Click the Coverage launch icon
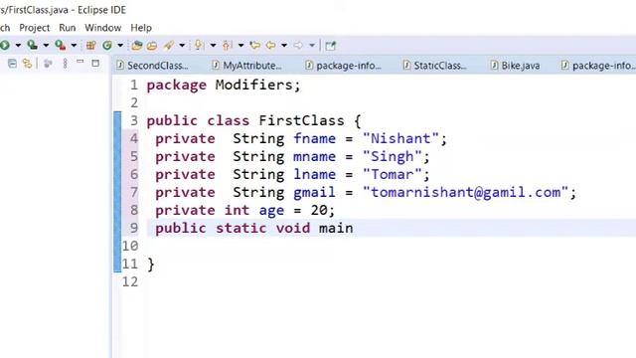Viewport: 636px width, 358px height. 32,45
